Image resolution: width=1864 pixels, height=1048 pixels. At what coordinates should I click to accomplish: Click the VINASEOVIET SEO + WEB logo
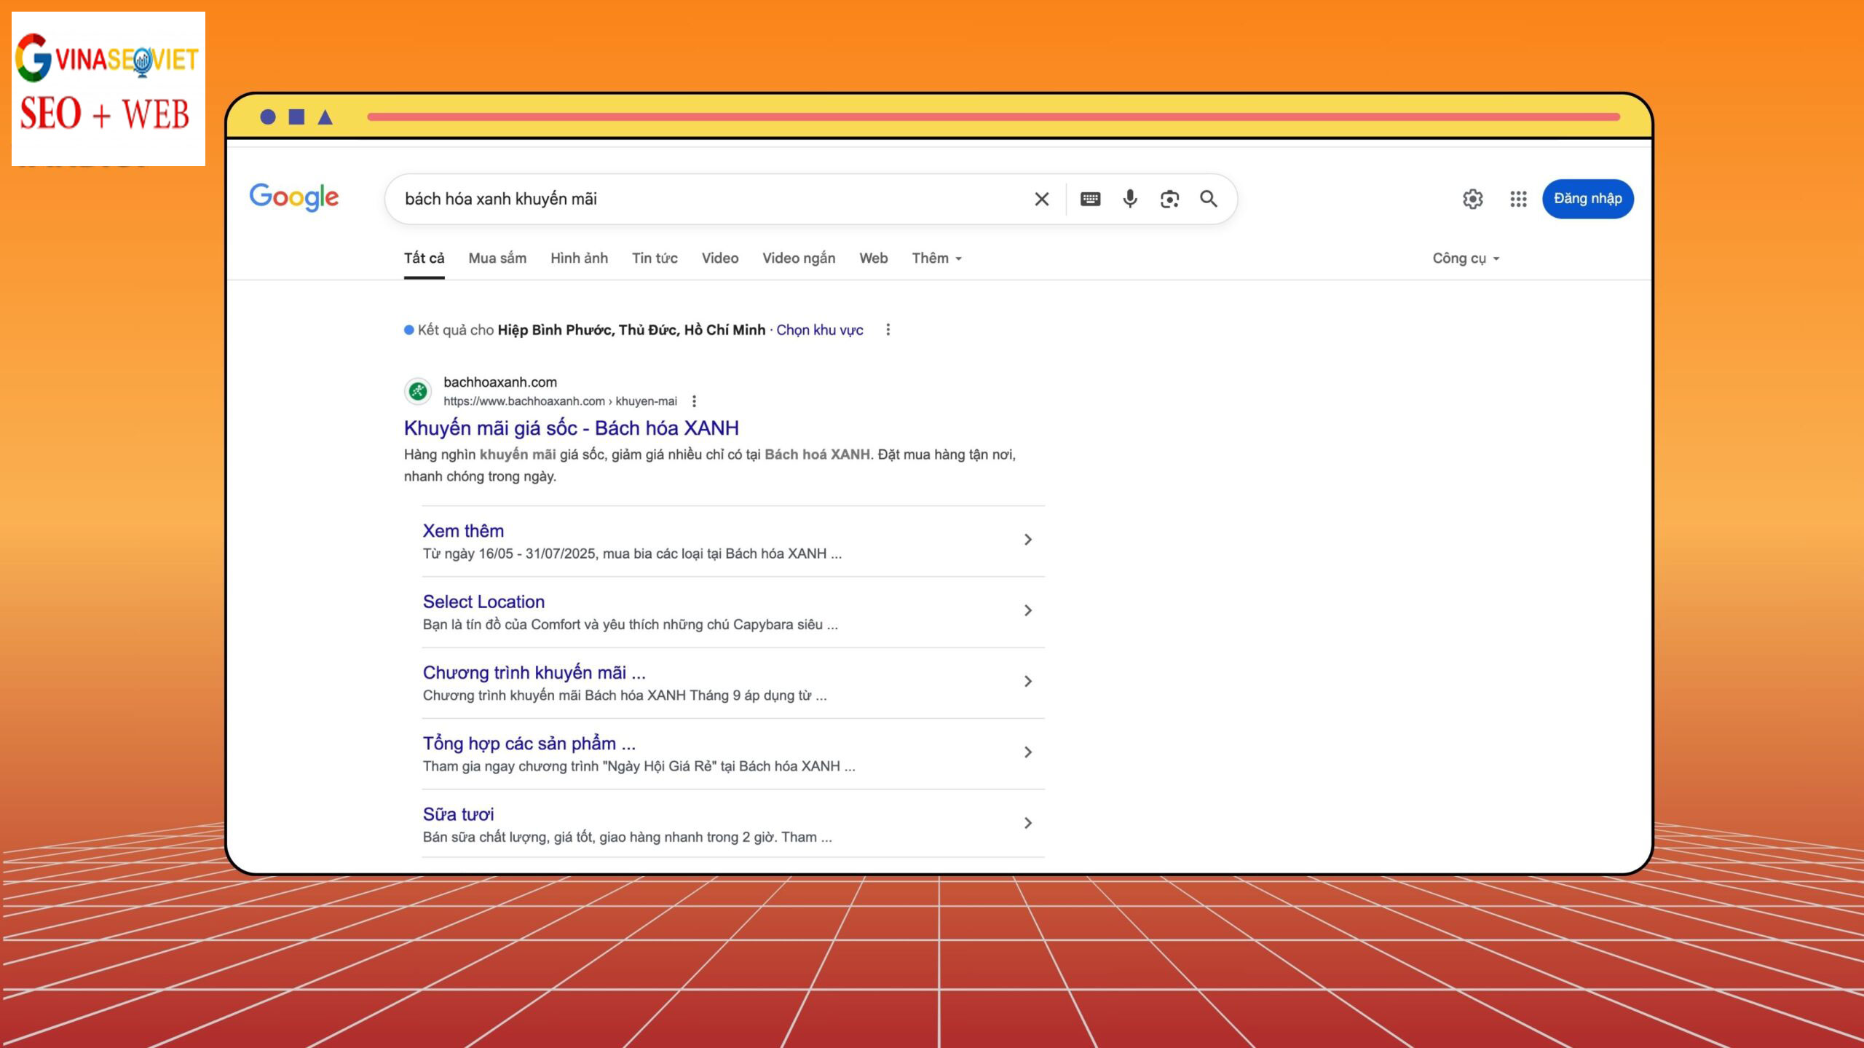click(x=108, y=89)
